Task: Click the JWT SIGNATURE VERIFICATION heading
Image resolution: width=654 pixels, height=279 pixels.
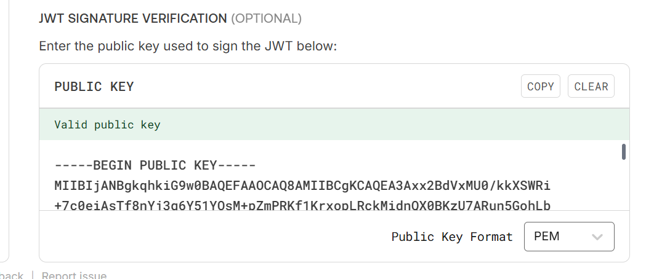Action: (133, 18)
